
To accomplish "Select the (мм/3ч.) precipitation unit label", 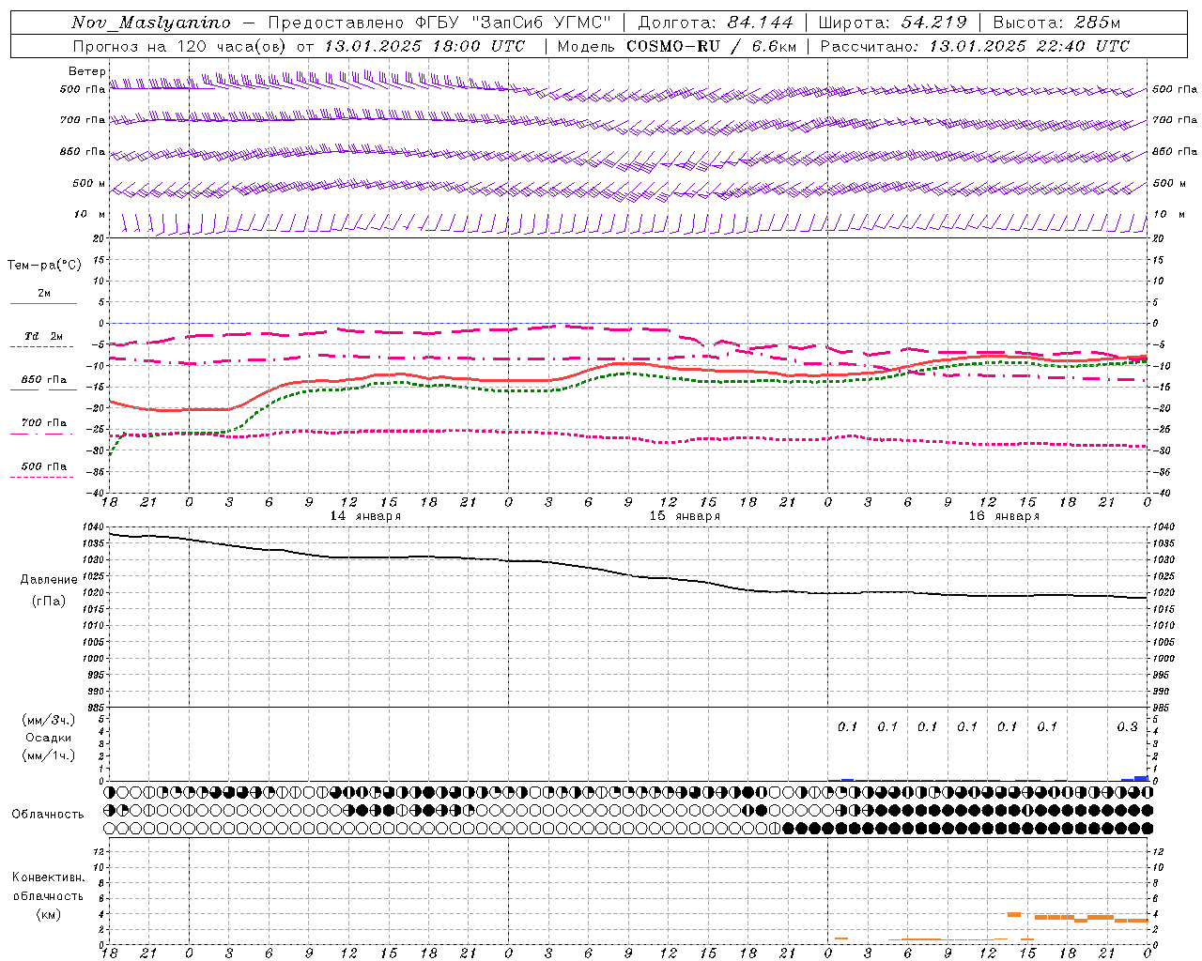I will coord(49,720).
